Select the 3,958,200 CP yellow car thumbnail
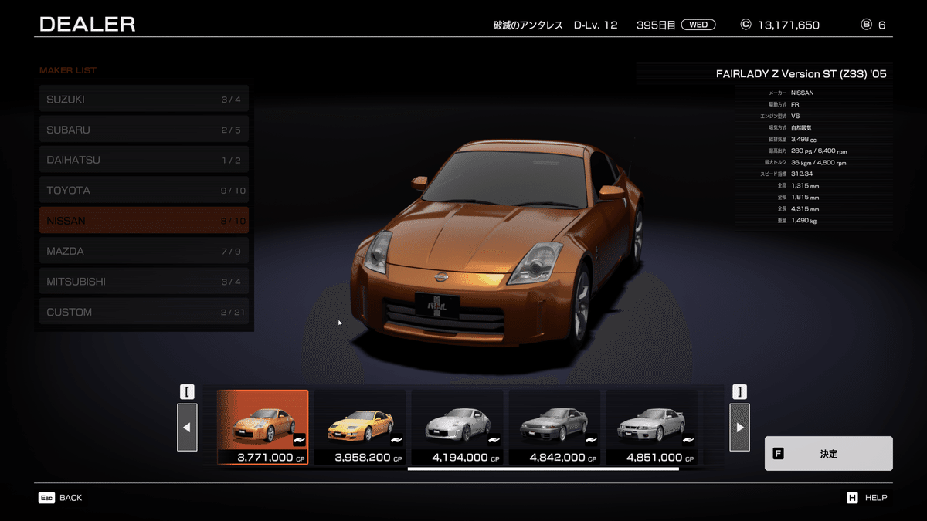This screenshot has height=521, width=927. [x=360, y=428]
